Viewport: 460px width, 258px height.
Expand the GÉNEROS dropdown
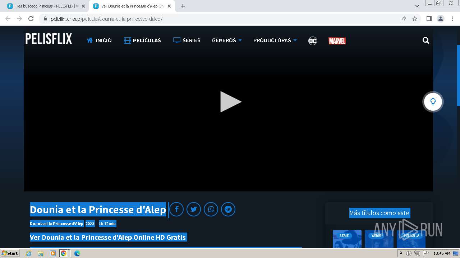(227, 40)
